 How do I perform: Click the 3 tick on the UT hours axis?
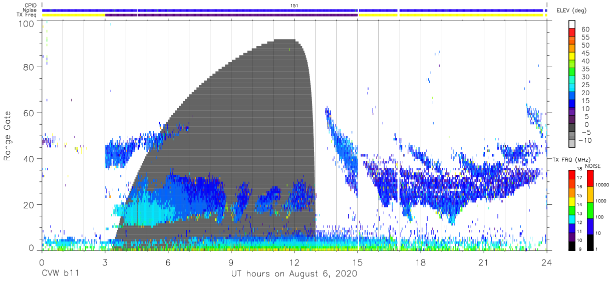105,262
